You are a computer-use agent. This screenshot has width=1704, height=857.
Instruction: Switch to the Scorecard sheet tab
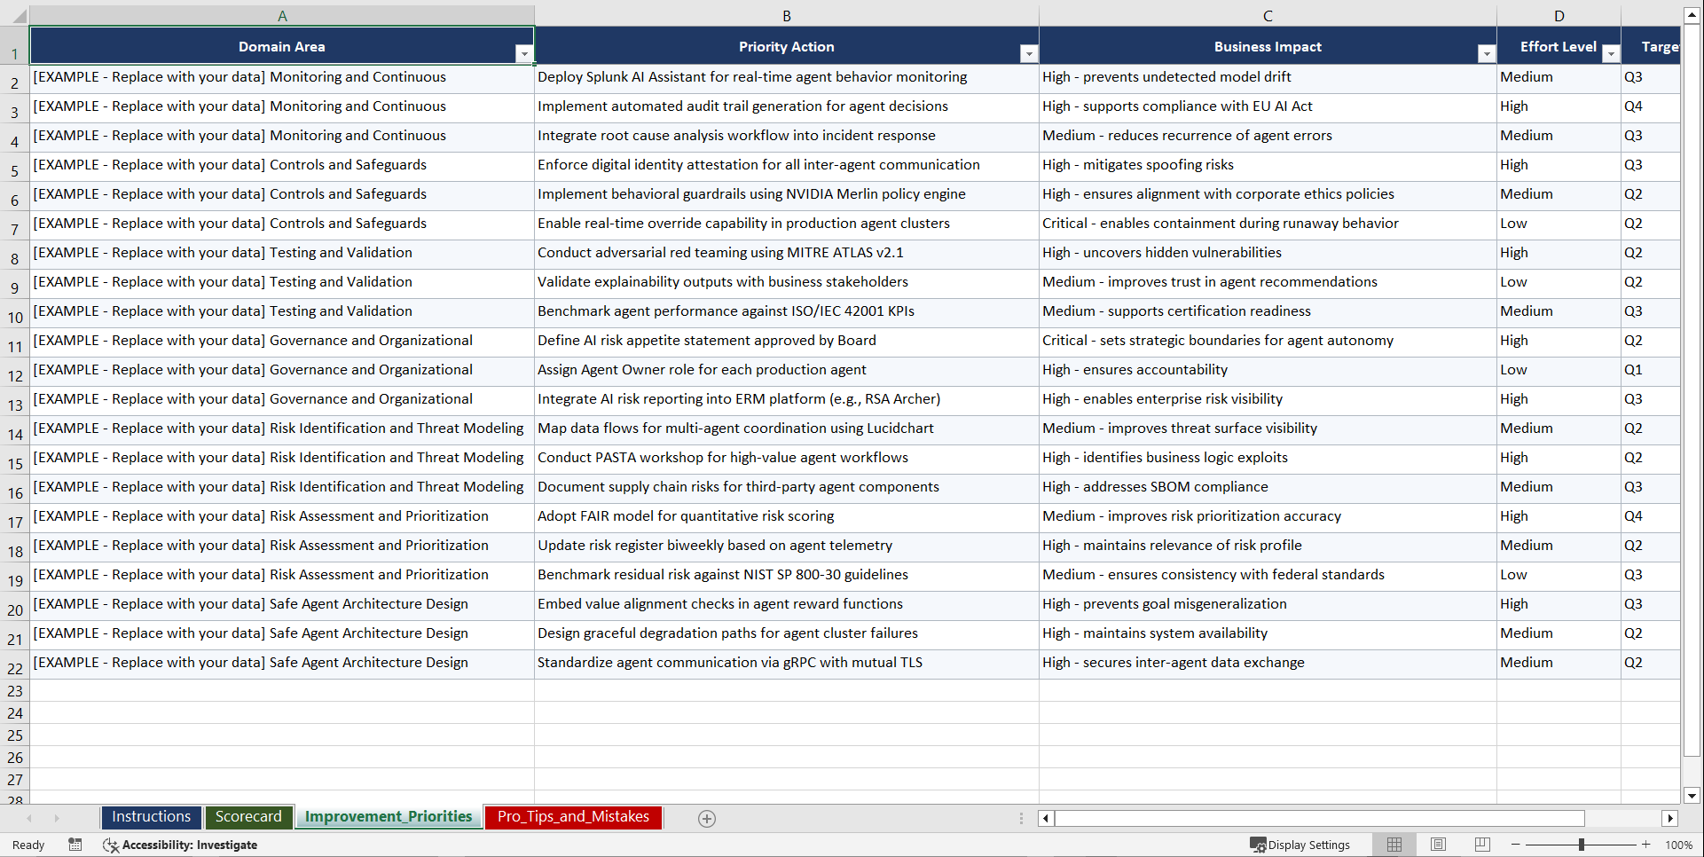249,817
